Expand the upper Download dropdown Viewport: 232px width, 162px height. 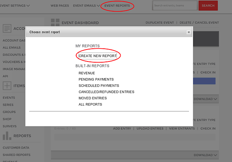205,99
